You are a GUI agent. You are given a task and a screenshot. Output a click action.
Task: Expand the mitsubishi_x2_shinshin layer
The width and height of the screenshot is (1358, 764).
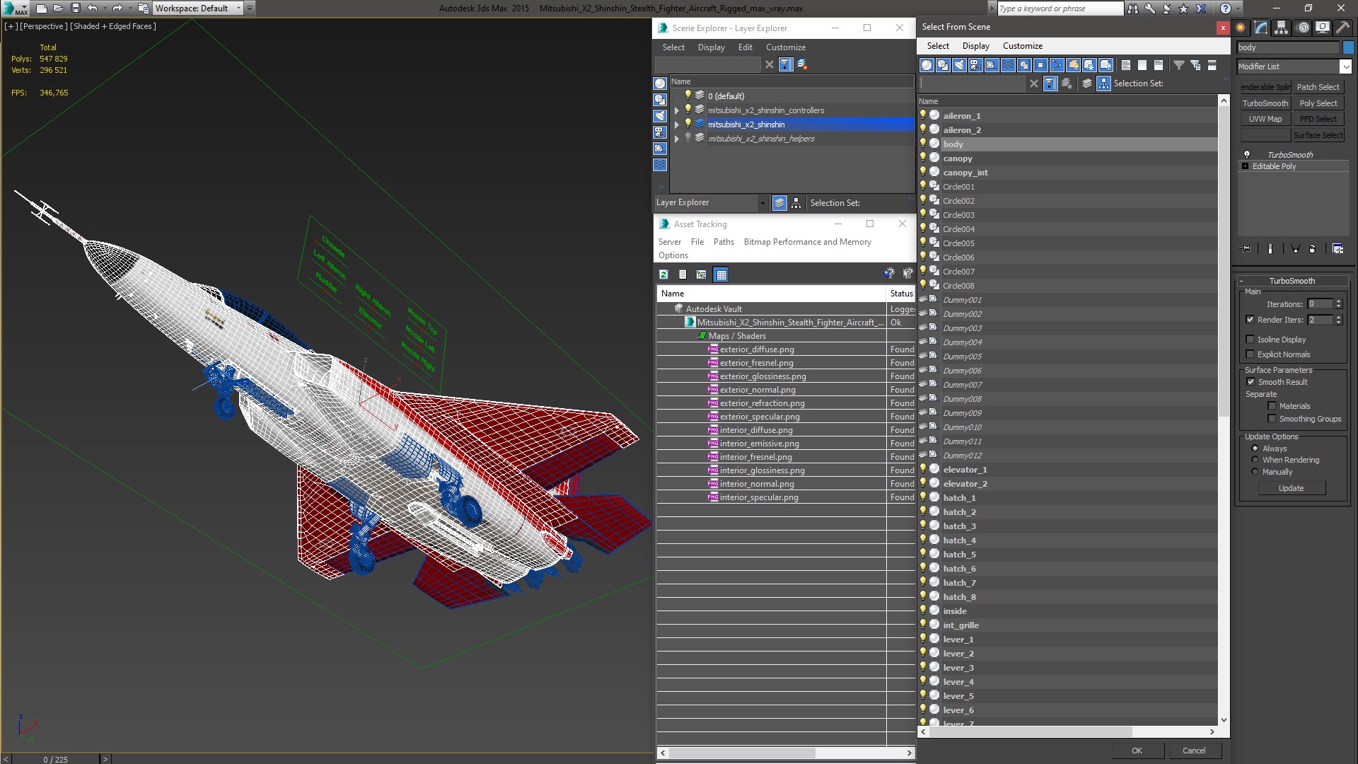click(676, 125)
